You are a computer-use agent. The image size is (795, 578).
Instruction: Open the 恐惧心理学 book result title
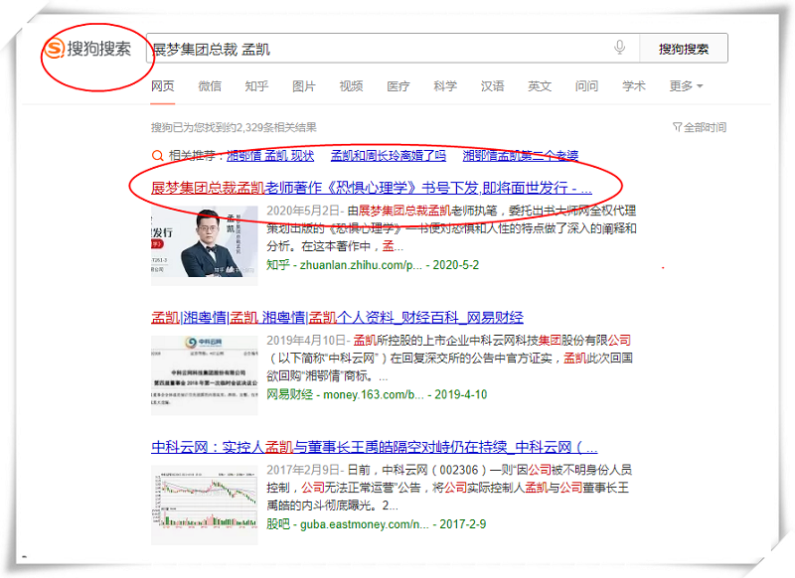371,187
